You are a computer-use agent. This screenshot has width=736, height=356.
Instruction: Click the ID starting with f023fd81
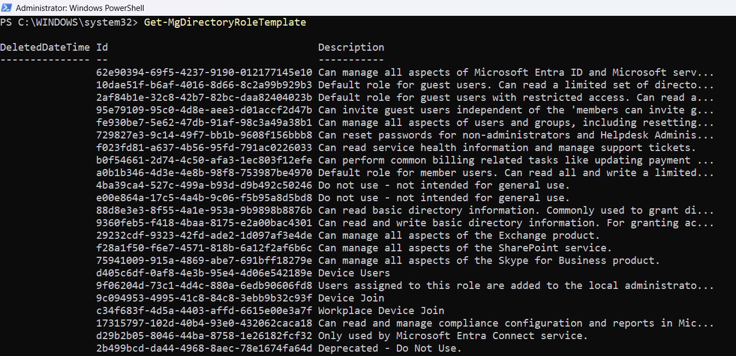[204, 148]
